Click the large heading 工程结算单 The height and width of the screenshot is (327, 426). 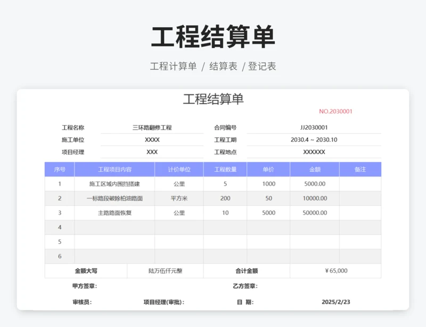[x=213, y=37]
